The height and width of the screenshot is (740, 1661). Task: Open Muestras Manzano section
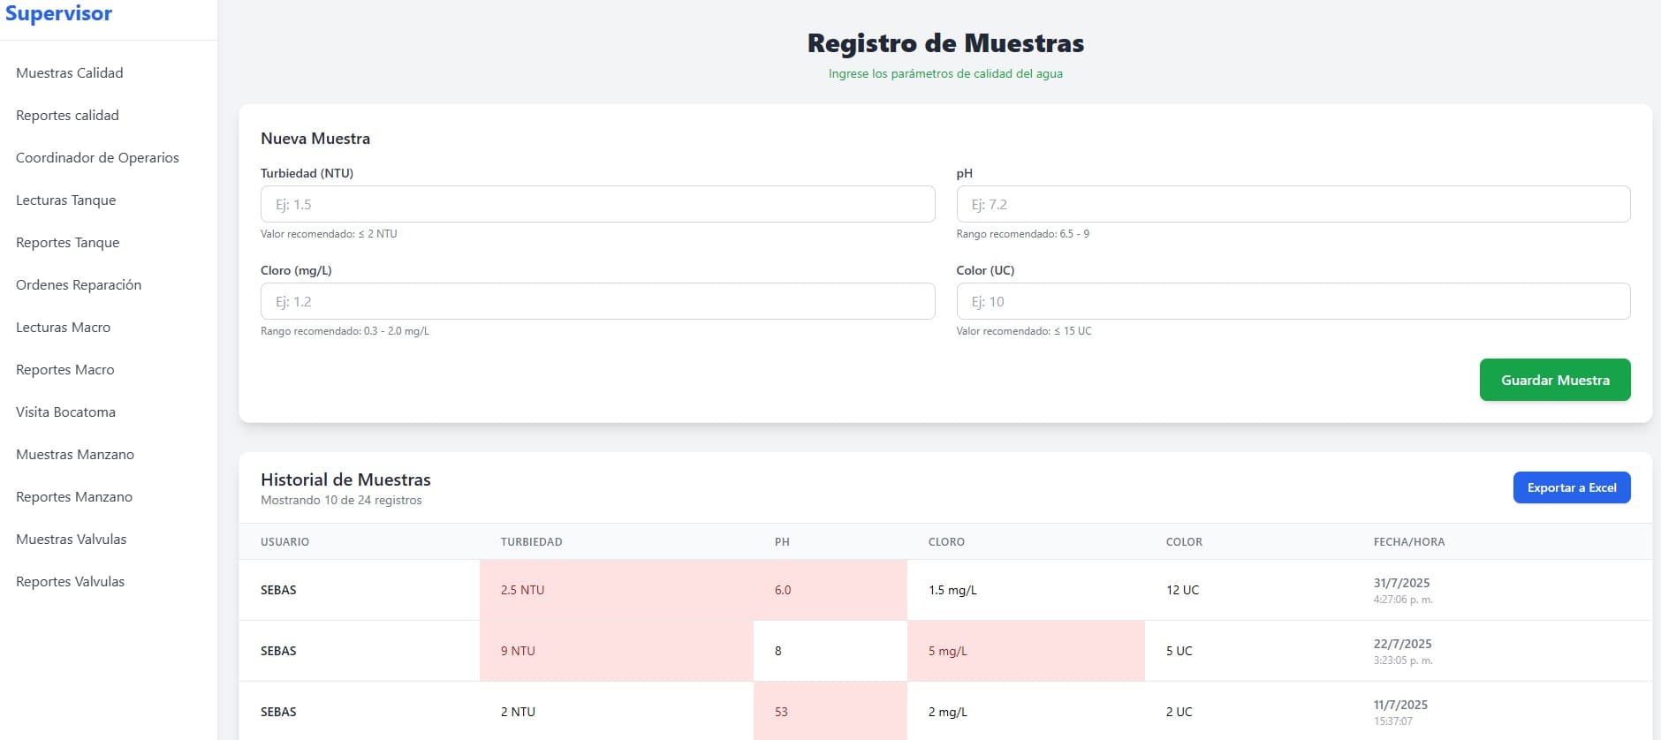tap(75, 455)
